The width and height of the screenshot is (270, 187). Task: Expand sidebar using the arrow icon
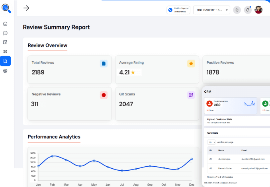[x=26, y=8]
